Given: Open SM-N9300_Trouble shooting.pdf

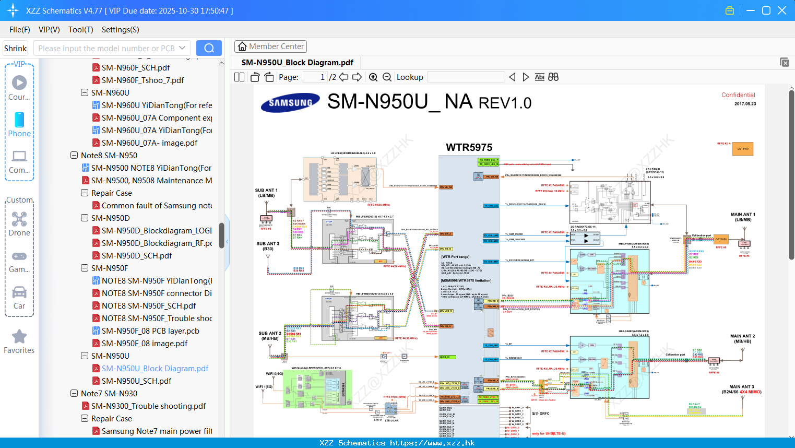Looking at the screenshot, I should tap(148, 406).
